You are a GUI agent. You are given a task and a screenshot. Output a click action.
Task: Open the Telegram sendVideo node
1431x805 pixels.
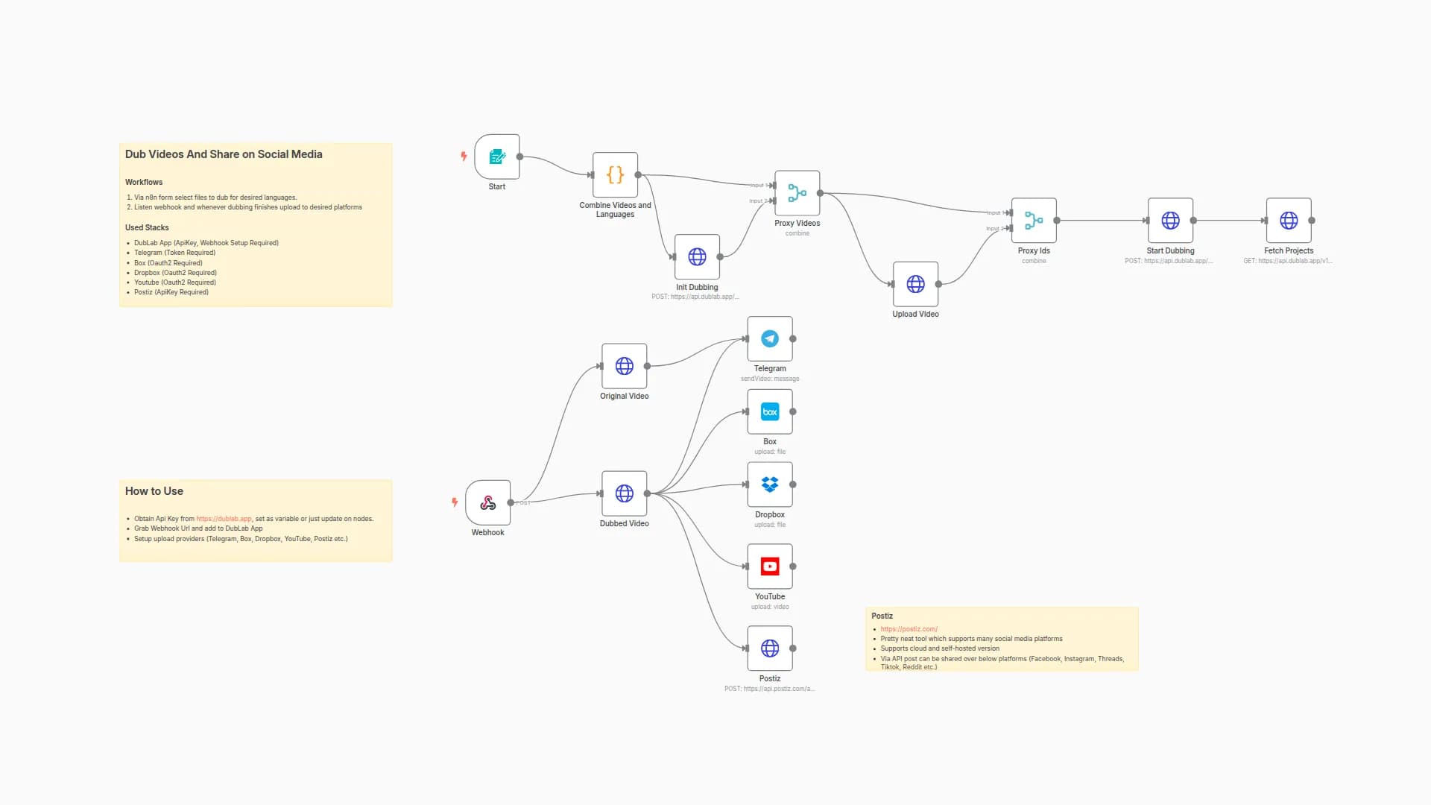(770, 338)
